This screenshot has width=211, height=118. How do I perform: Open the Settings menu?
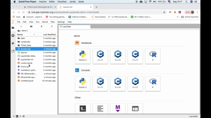point(61,22)
